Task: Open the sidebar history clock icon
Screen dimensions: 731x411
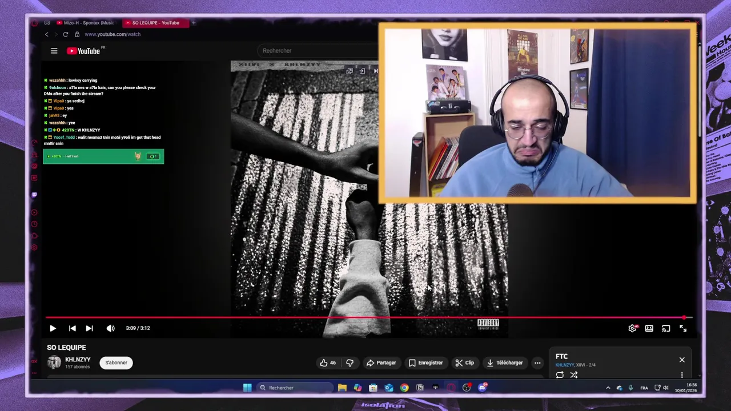Action: point(34,224)
